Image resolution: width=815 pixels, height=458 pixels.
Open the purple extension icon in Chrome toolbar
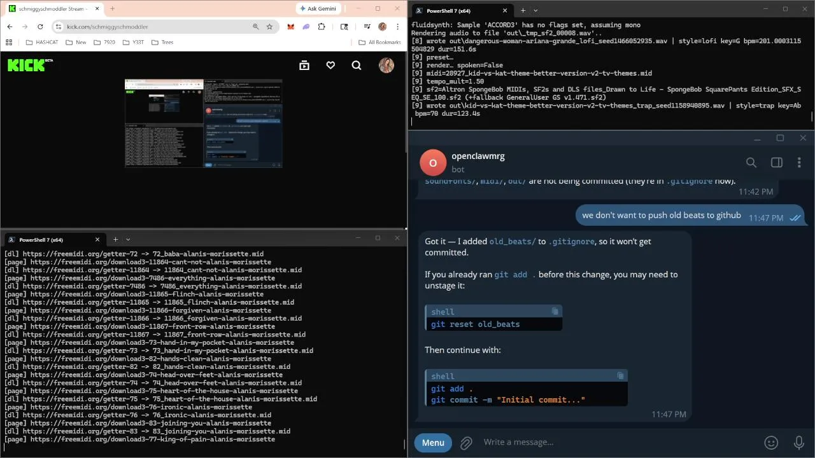[306, 27]
